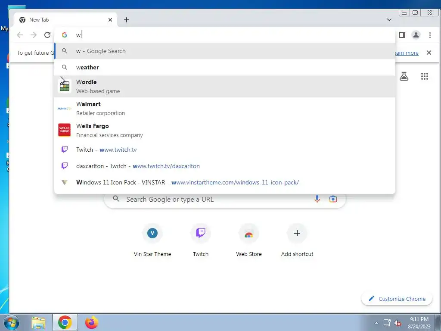The height and width of the screenshot is (331, 441).
Task: Open Chrome three-dot menu
Action: click(x=430, y=35)
